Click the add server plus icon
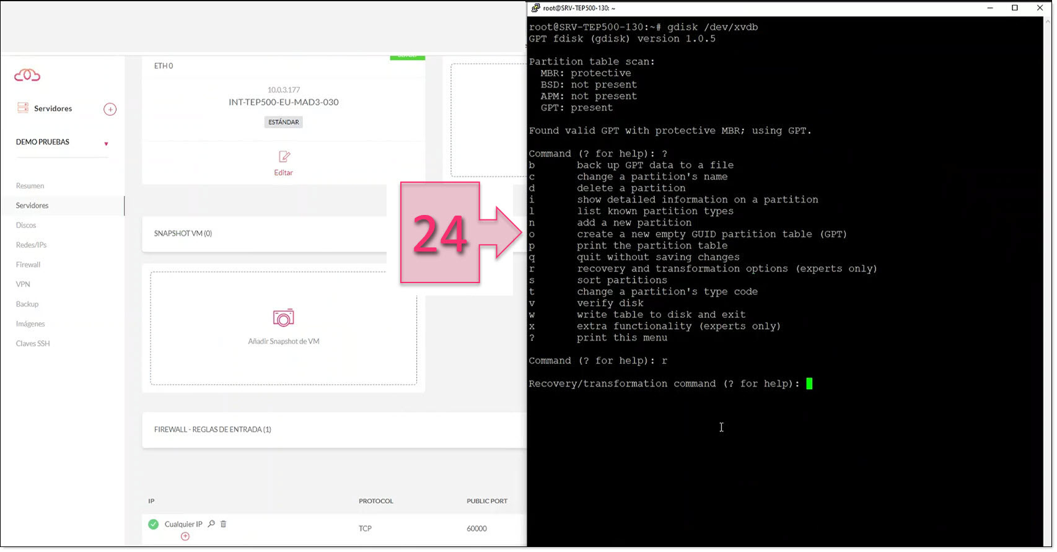 pos(110,109)
